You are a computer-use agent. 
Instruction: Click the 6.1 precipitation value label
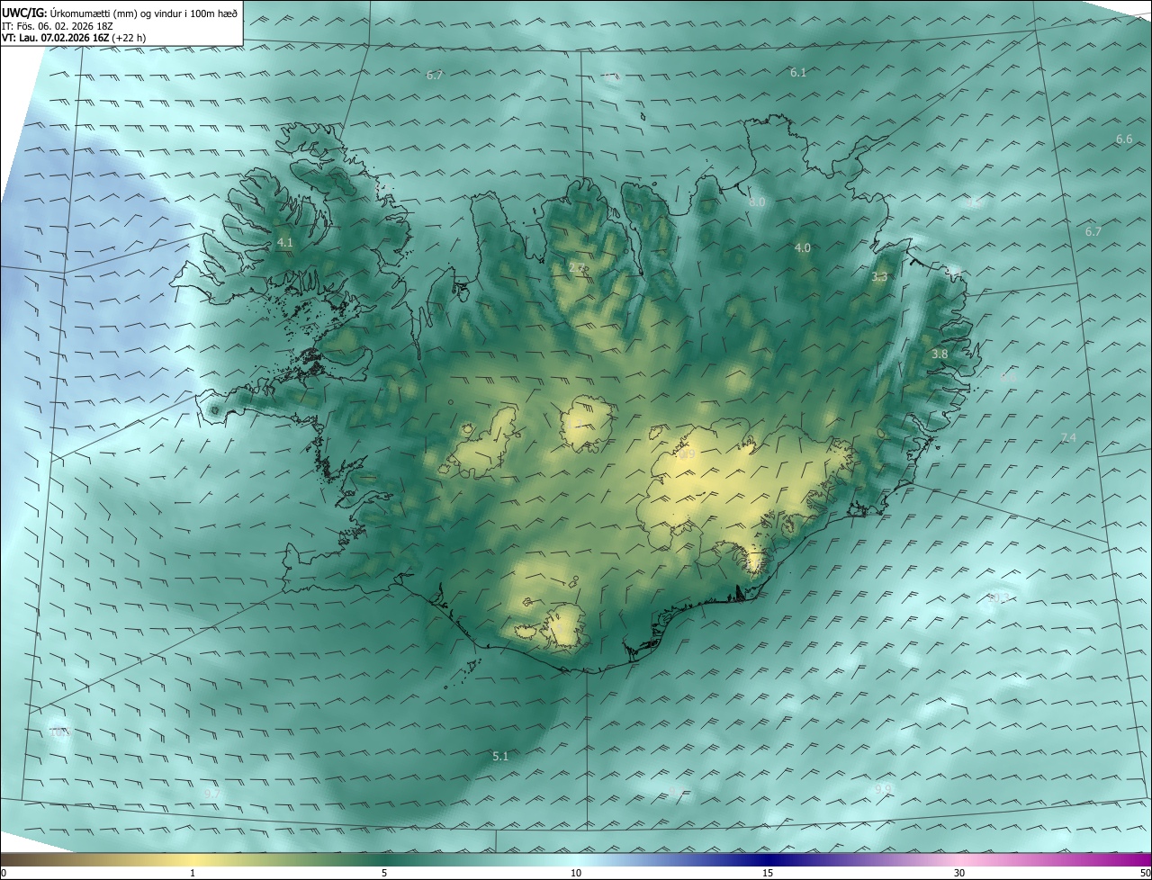click(x=798, y=72)
